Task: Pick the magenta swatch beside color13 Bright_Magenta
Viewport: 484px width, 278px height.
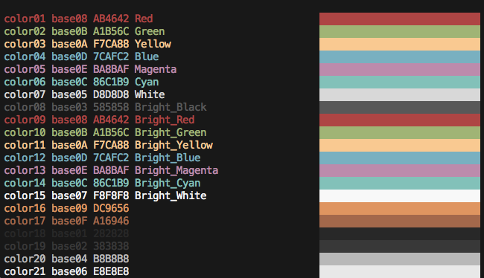Action: coord(400,170)
